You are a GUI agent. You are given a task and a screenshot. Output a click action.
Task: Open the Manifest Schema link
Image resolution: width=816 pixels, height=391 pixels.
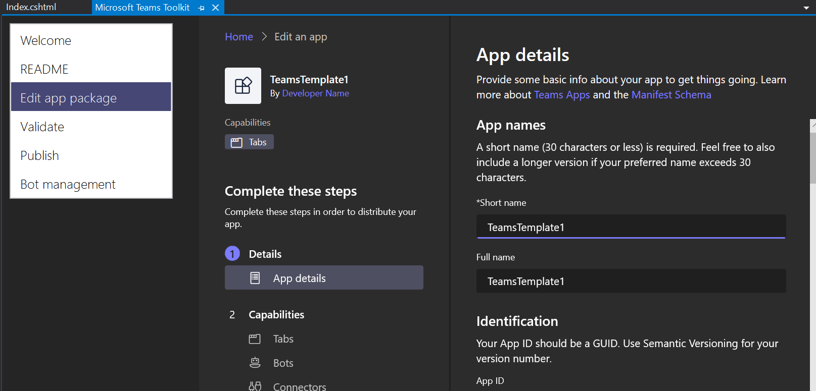(671, 95)
